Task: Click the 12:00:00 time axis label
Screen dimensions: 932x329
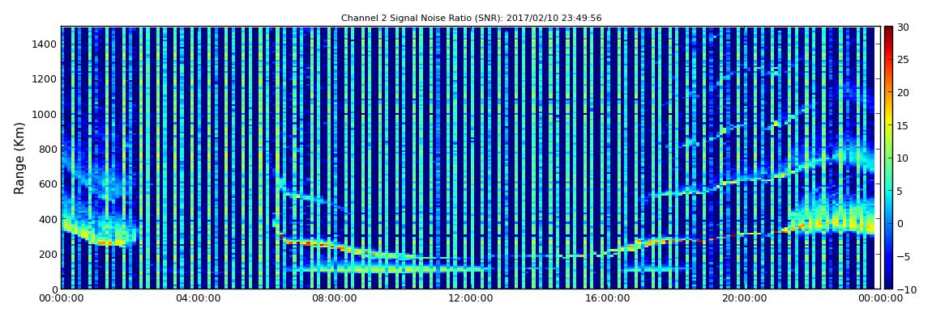Action: (x=469, y=299)
